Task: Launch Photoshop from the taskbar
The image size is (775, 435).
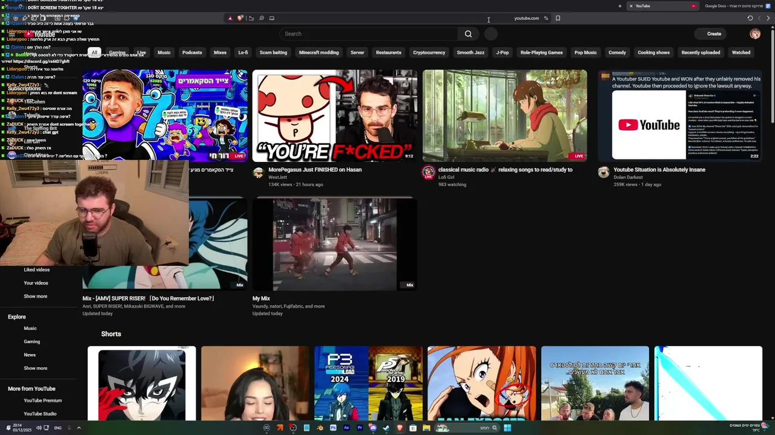Action: 333,428
